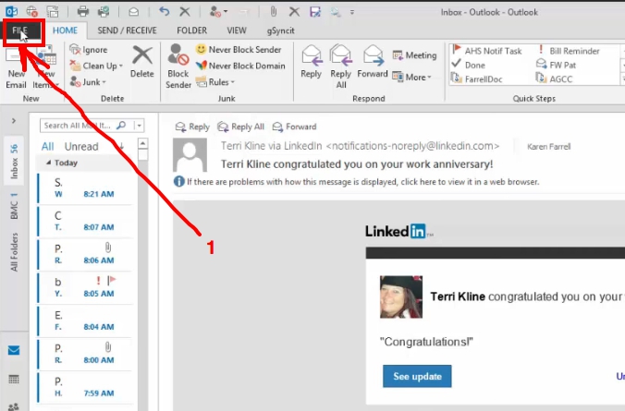The image size is (625, 411).
Task: Open the FOLDER ribbon tab
Action: click(191, 30)
